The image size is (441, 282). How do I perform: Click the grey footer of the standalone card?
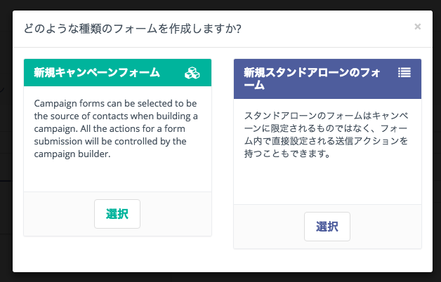coord(267,226)
